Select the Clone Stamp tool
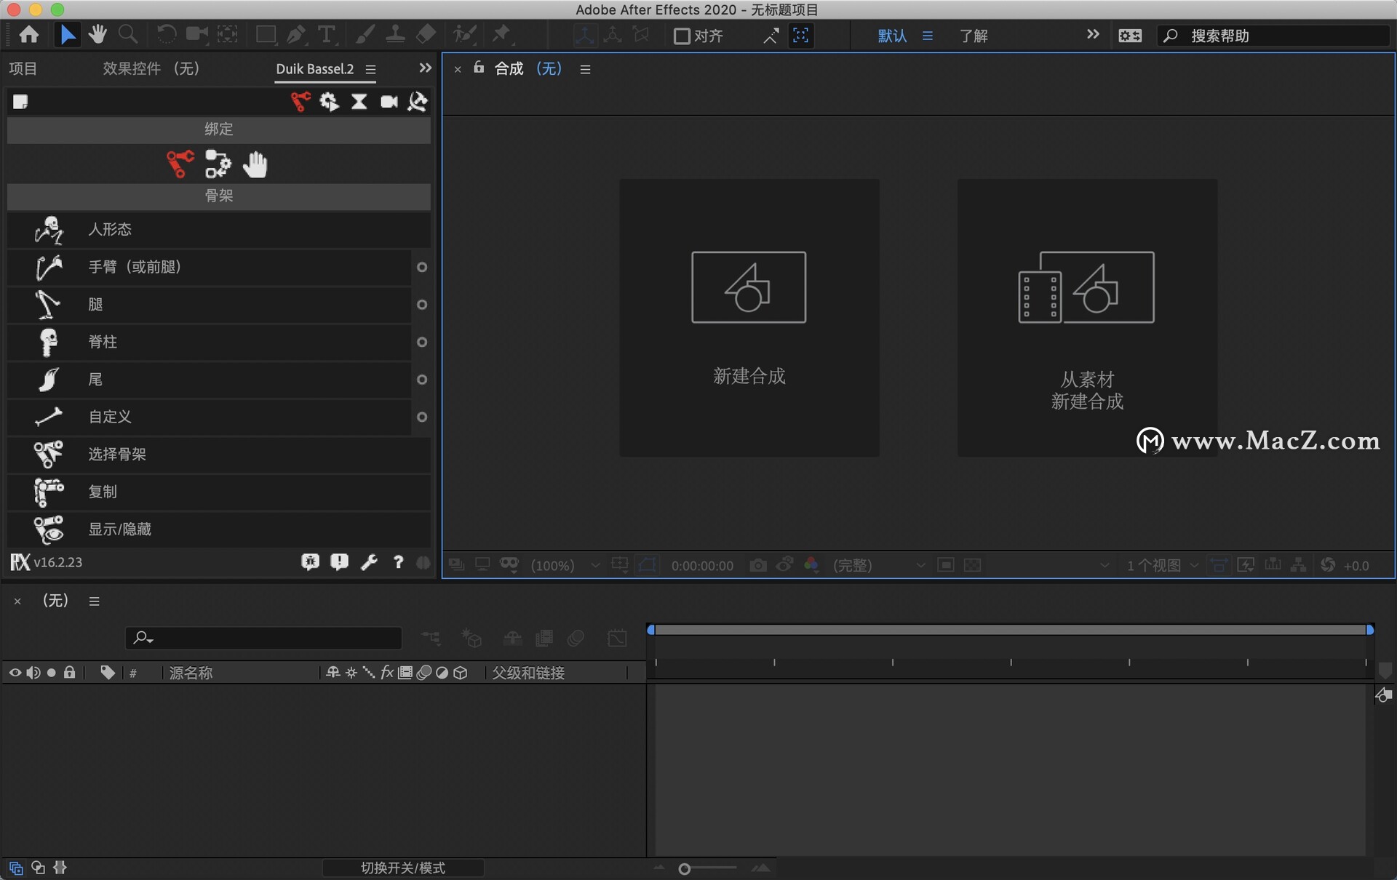 [x=395, y=35]
